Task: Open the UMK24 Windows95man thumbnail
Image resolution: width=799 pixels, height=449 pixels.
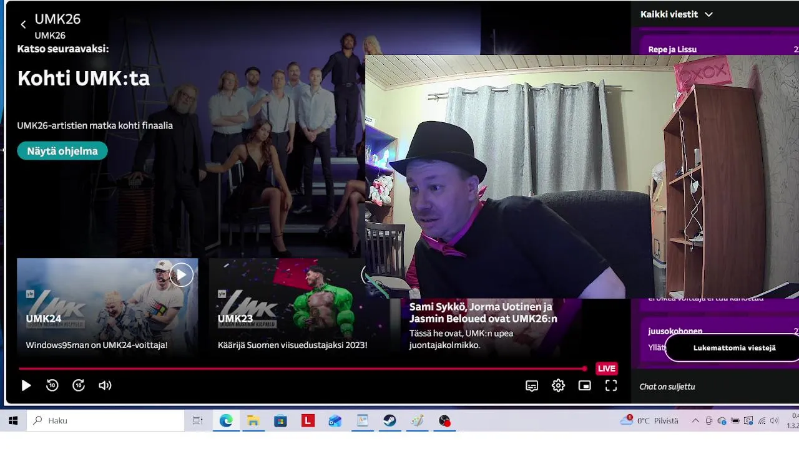Action: 107,307
